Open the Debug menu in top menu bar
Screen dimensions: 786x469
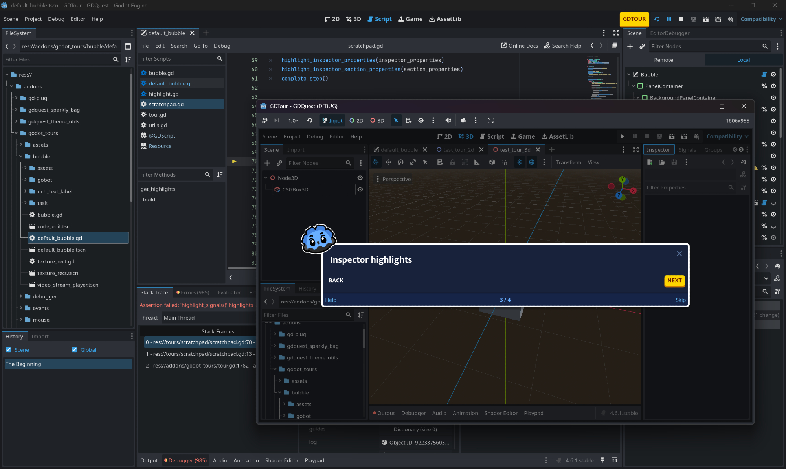click(56, 19)
